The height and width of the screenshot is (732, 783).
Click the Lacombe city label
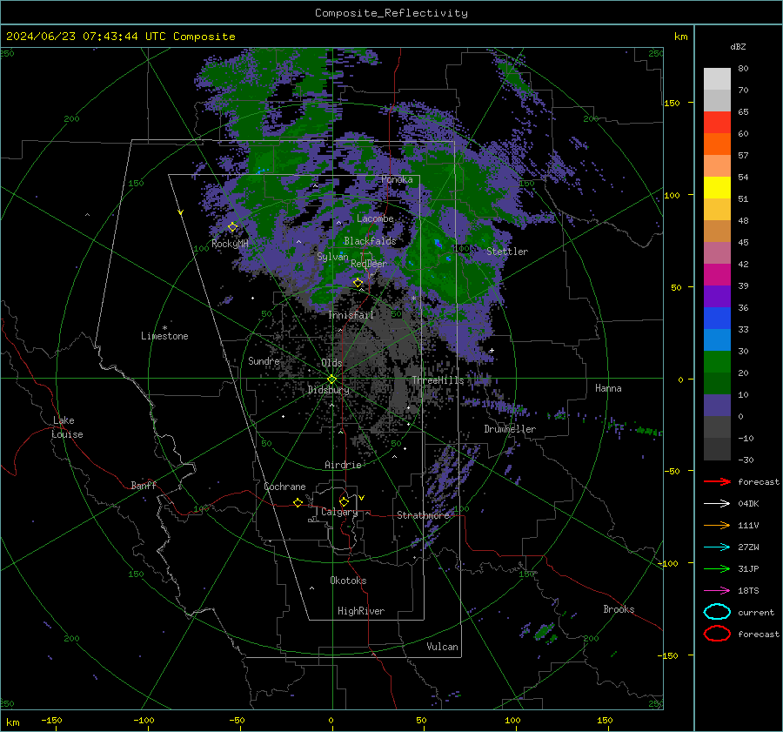coord(375,218)
